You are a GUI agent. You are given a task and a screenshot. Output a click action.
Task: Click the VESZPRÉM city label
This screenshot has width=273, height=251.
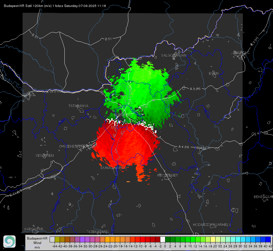point(45,155)
